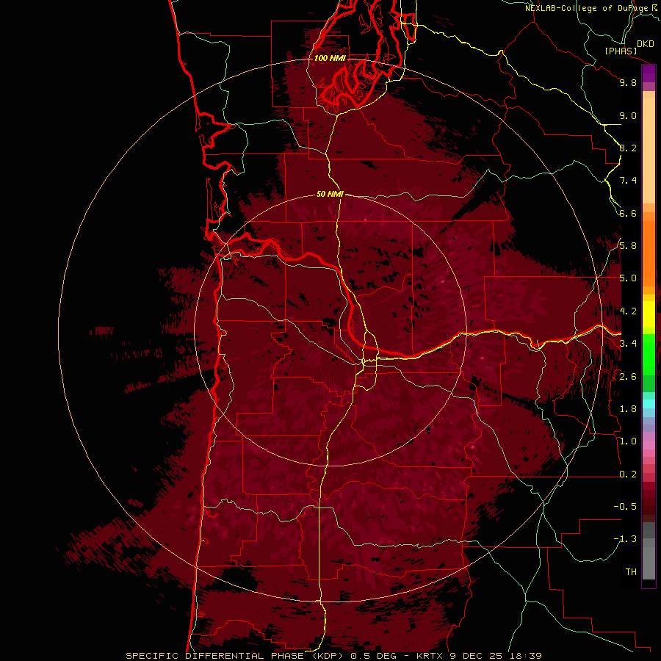Pick the yellow band on color bar

[x=649, y=314]
